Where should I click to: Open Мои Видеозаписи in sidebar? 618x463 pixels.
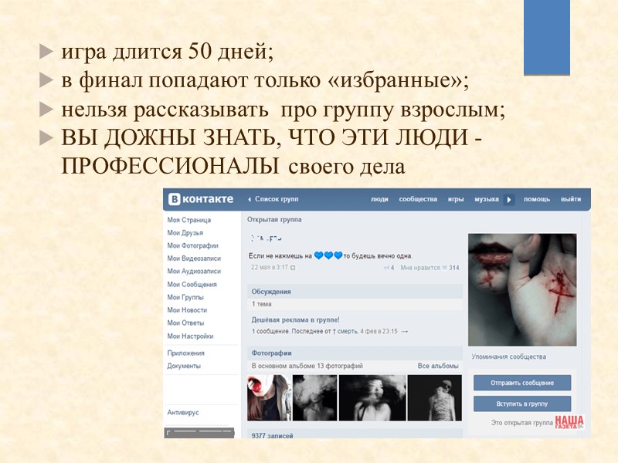pos(194,259)
